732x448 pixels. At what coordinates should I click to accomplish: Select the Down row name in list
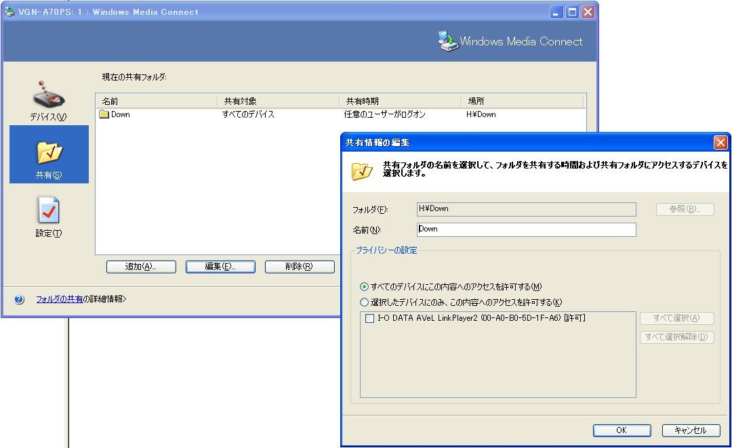point(121,114)
